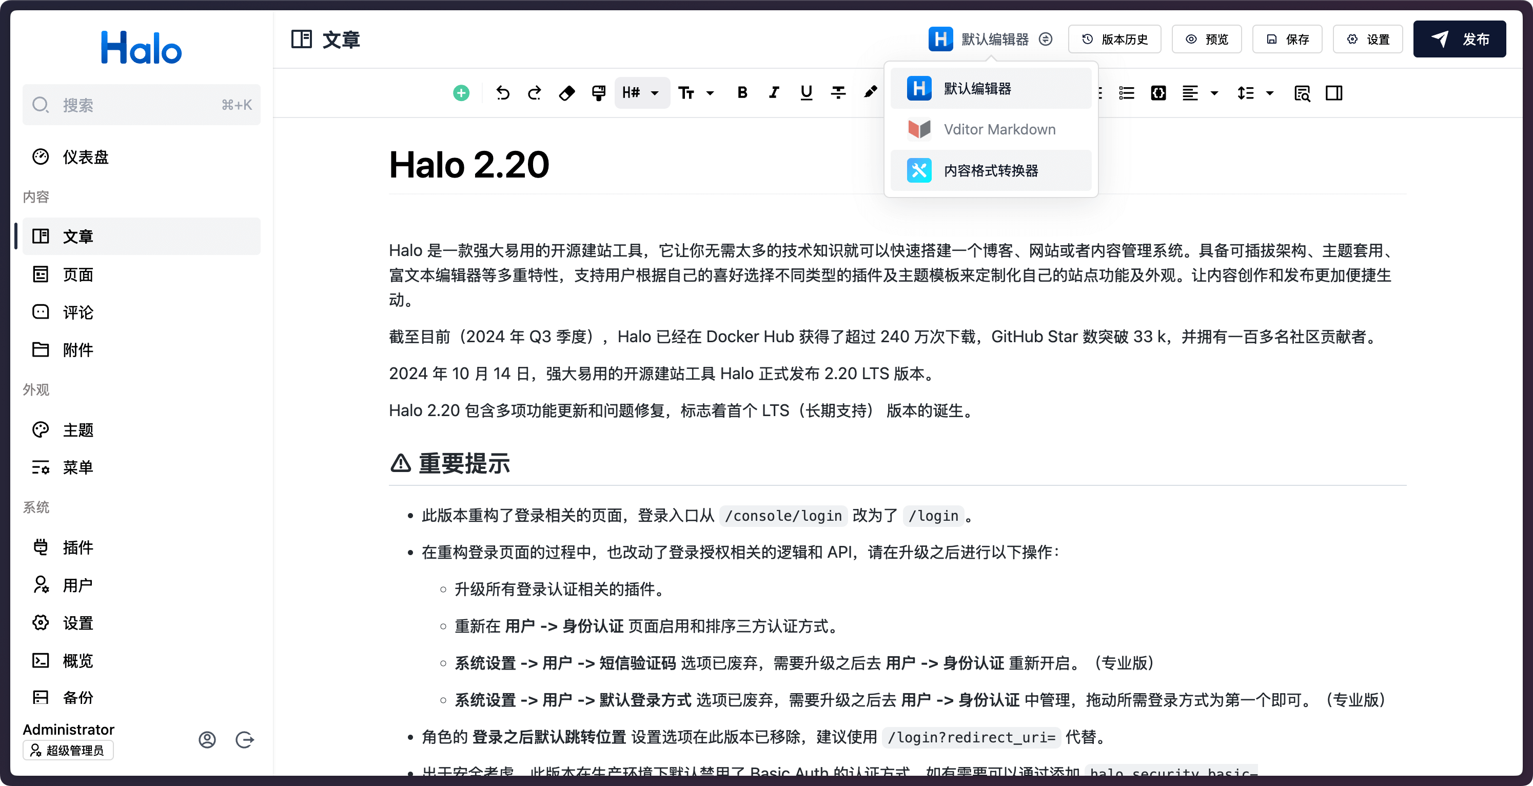Viewport: 1533px width, 786px height.
Task: Expand the text alignment dropdown arrow
Action: (1214, 93)
